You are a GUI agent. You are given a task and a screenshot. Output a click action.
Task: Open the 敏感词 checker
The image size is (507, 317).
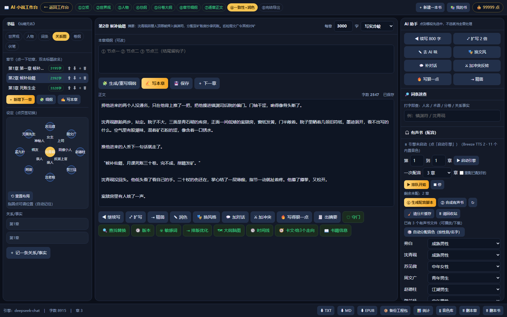[x=168, y=230]
